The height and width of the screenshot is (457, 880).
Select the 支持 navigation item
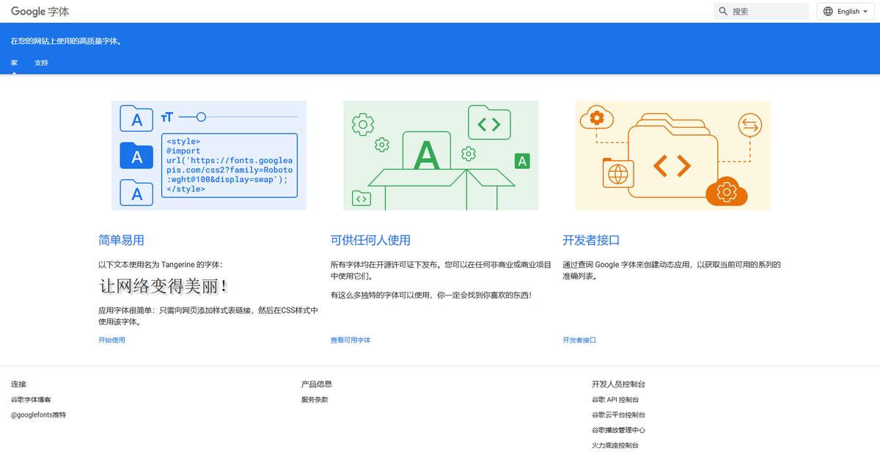pos(41,62)
